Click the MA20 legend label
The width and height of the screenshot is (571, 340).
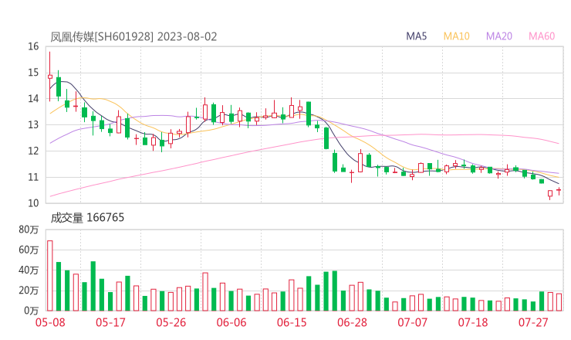pyautogui.click(x=499, y=36)
